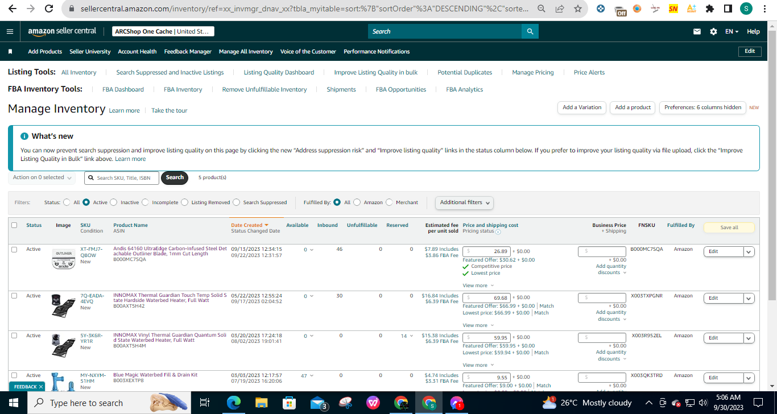Open Add Products in the nav bar

(x=45, y=52)
